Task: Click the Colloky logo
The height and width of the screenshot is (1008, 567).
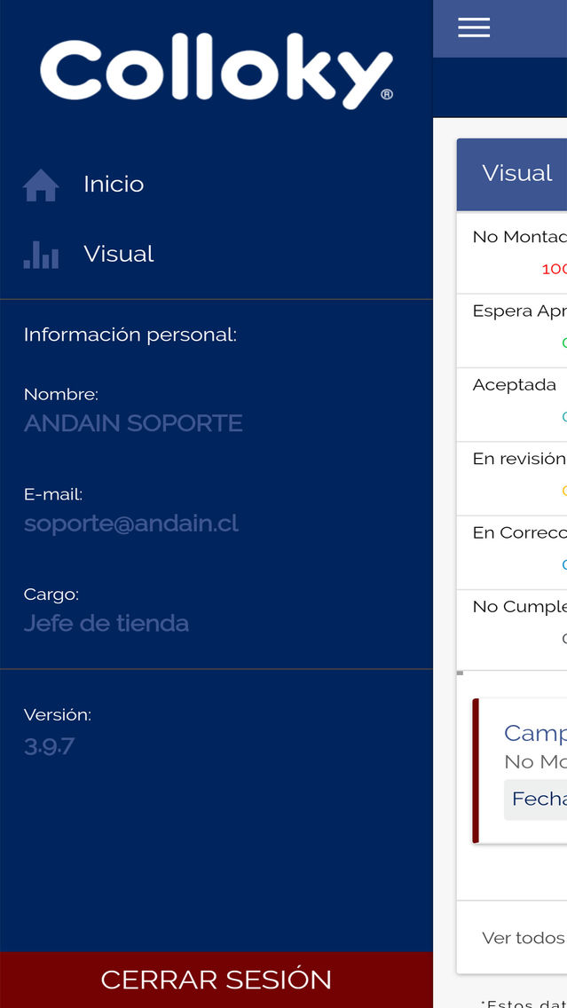Action: [x=217, y=71]
